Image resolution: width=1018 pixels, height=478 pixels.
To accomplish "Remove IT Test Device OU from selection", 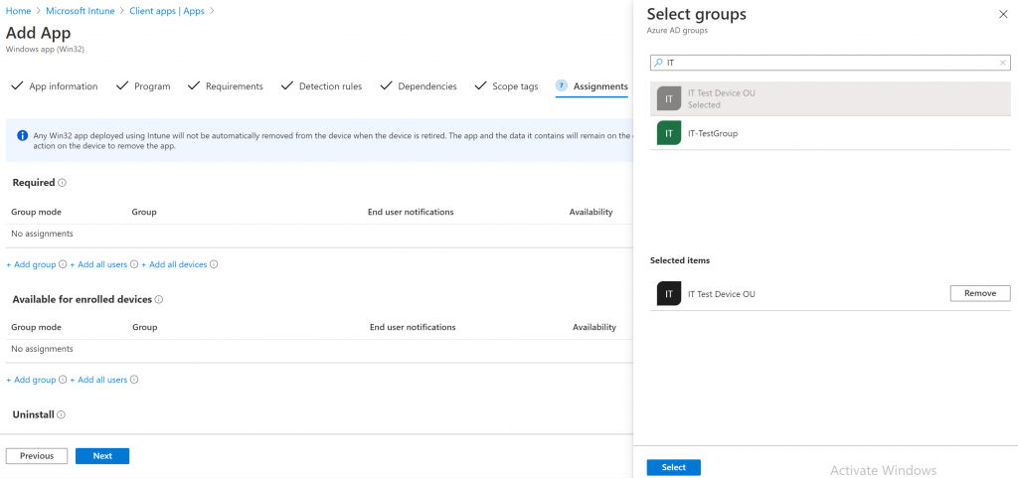I will click(980, 293).
